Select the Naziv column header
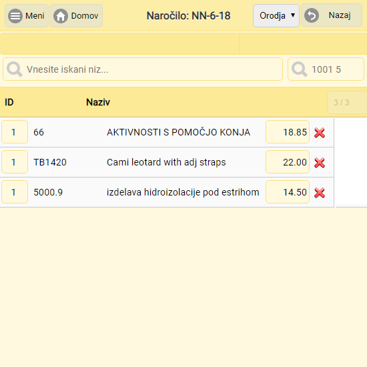This screenshot has width=367, height=367. 98,102
